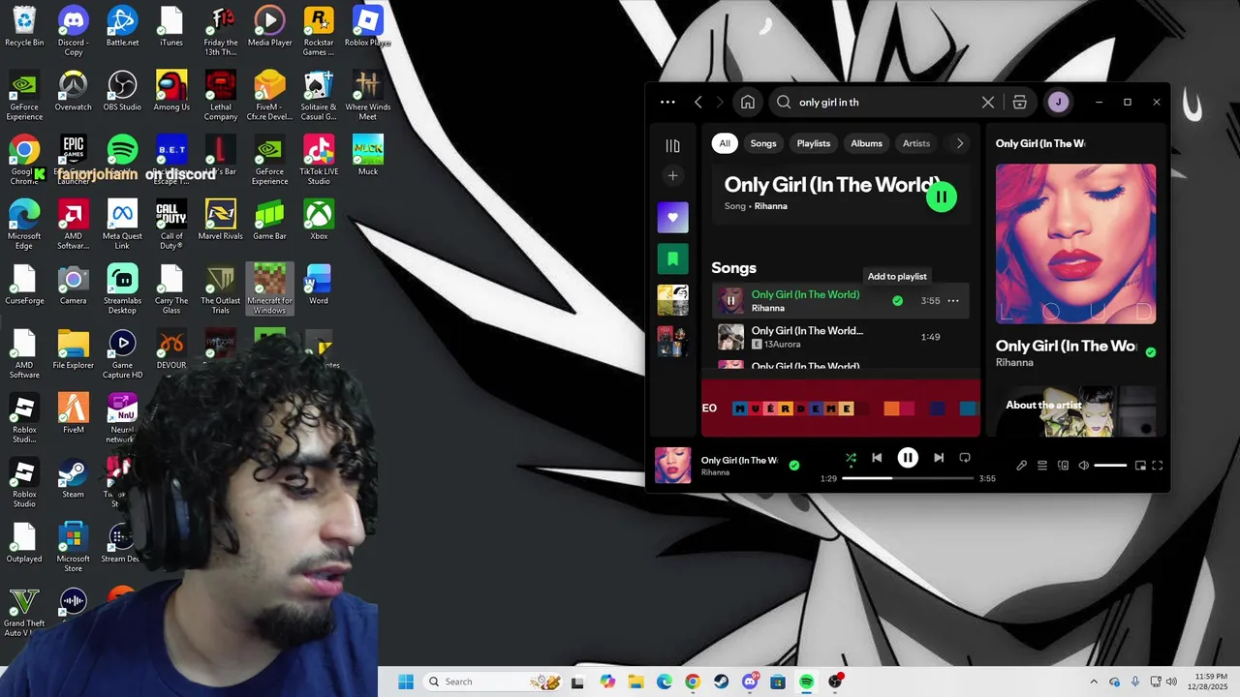The image size is (1240, 697).
Task: Open the play queue
Action: (1042, 466)
